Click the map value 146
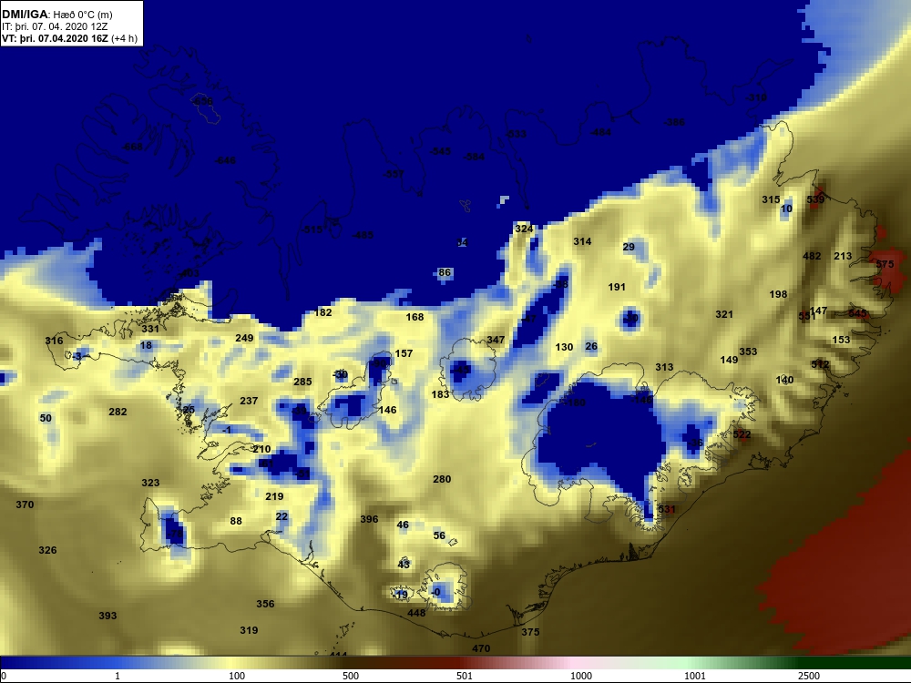Image resolution: width=911 pixels, height=683 pixels. (x=387, y=410)
